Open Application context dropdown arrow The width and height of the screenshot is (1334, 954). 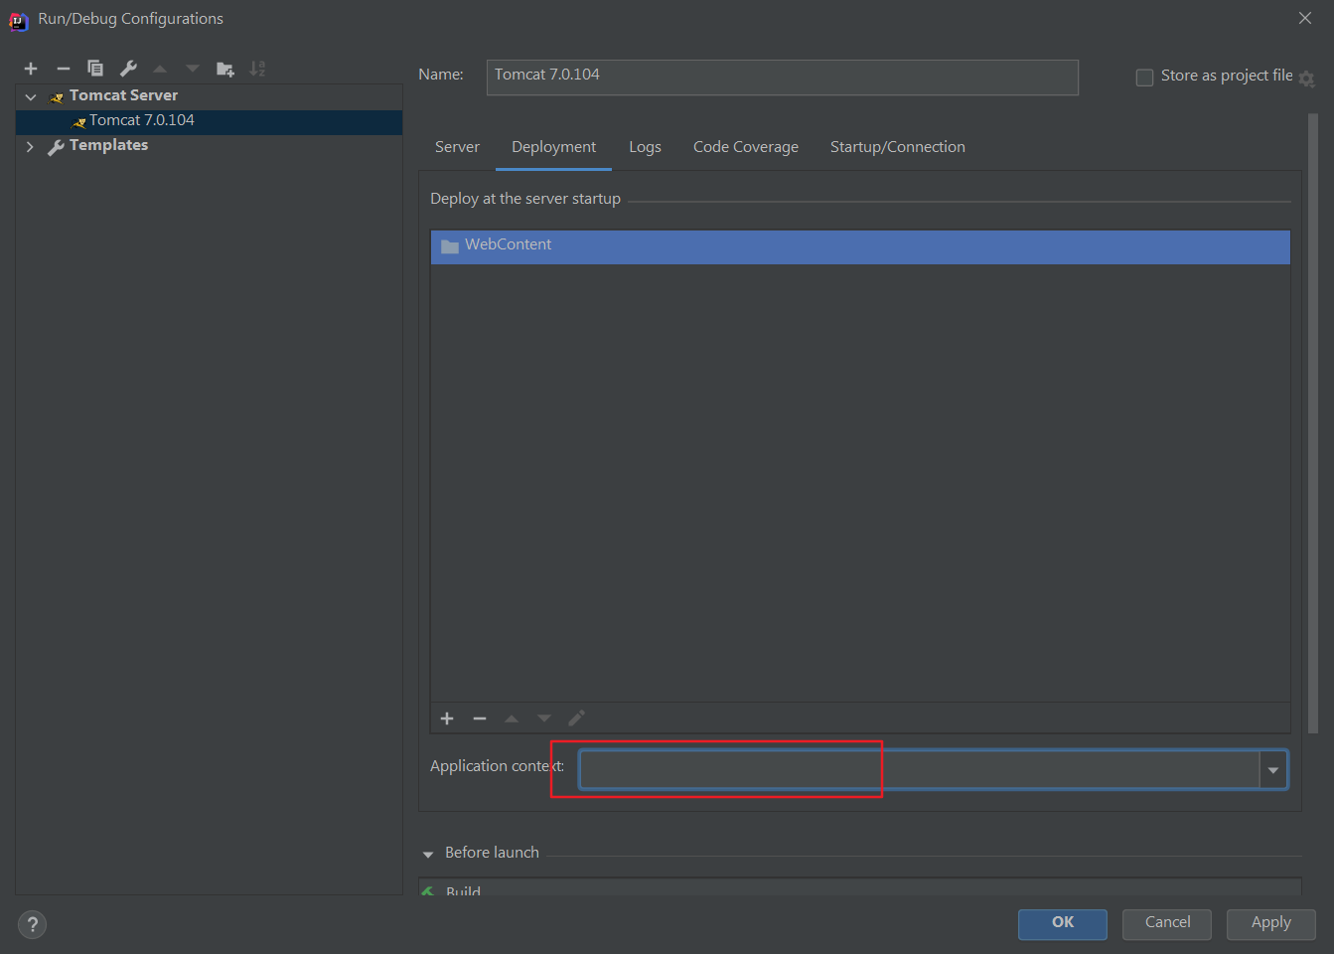point(1273,770)
